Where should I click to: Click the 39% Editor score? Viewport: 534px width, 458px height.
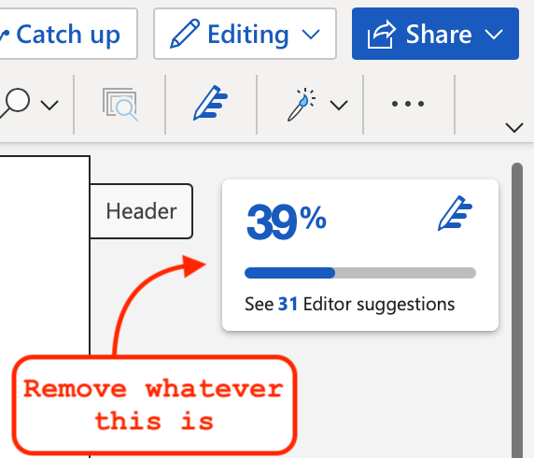pos(287,221)
